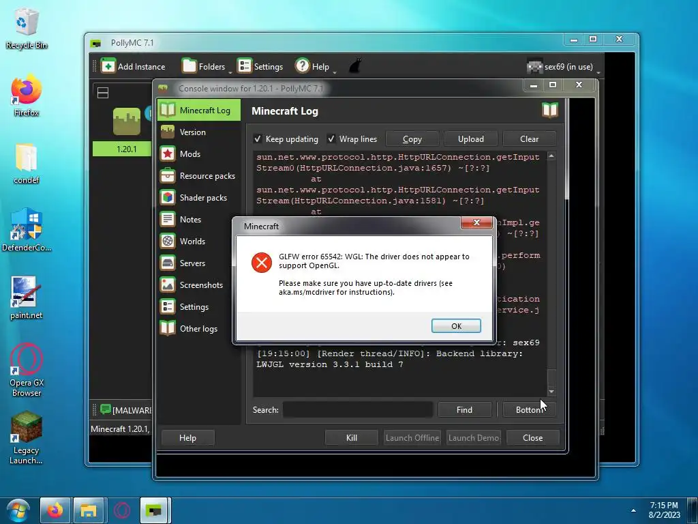
Task: Open the Help dropdown in PollyMC toolbar
Action: (x=315, y=66)
